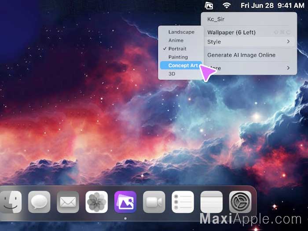Generate a wallpaper via Wallpaper (6 Left)
The image size is (308, 231).
[249, 32]
